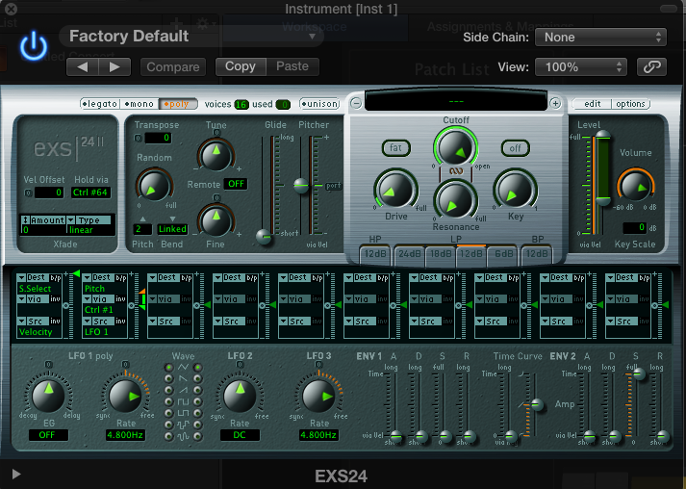Enable legato mode
The width and height of the screenshot is (686, 489).
(x=100, y=104)
